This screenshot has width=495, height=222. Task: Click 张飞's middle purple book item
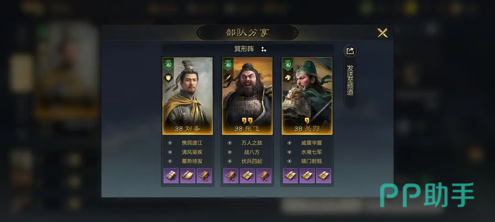[247, 176]
